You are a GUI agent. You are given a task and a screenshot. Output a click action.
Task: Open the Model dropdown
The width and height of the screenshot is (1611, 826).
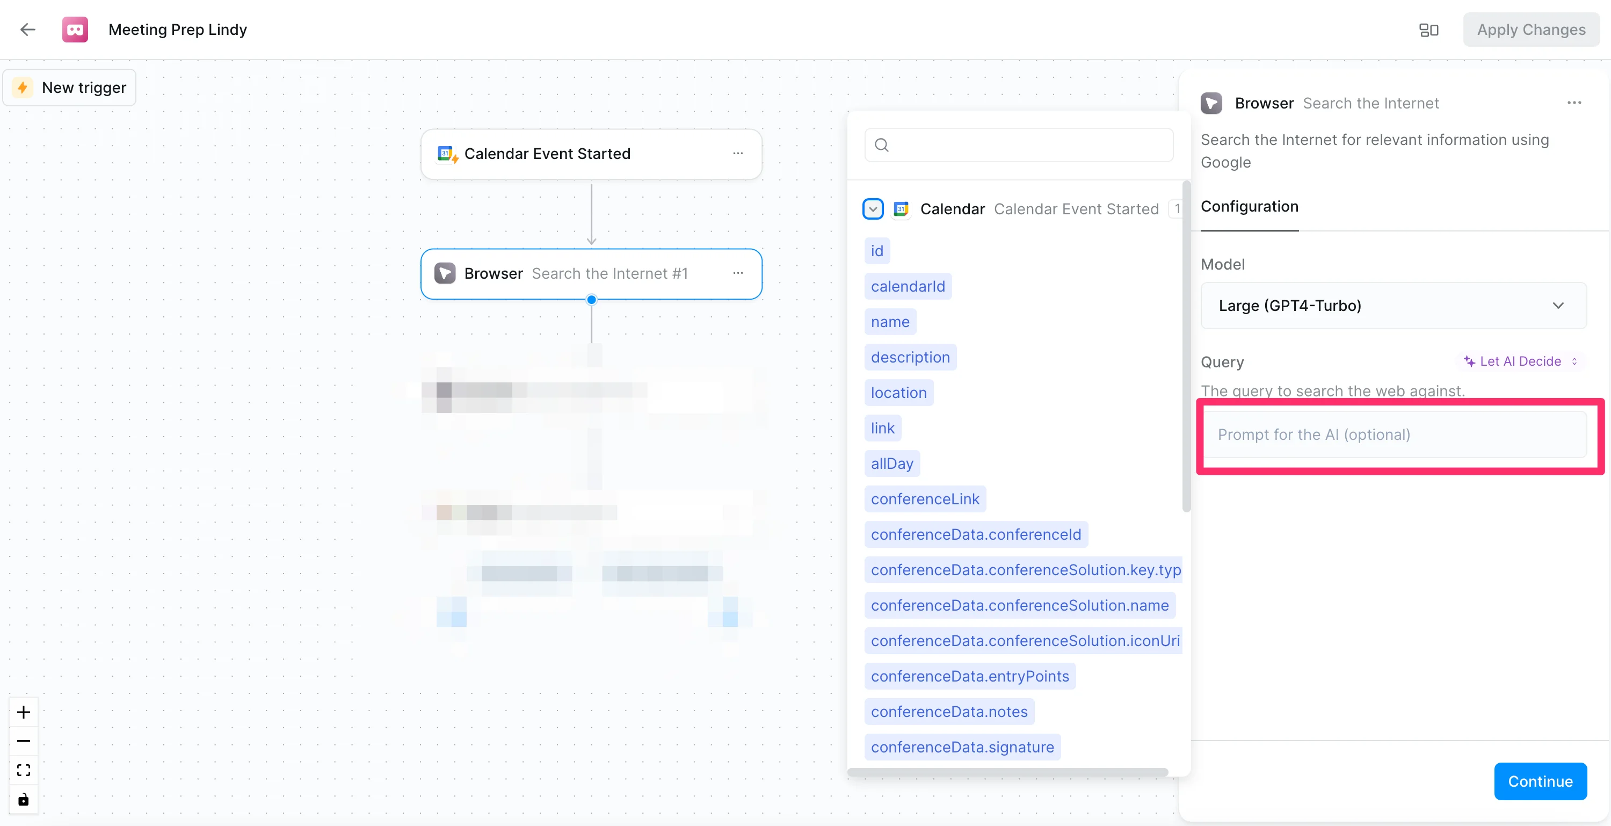click(x=1393, y=306)
